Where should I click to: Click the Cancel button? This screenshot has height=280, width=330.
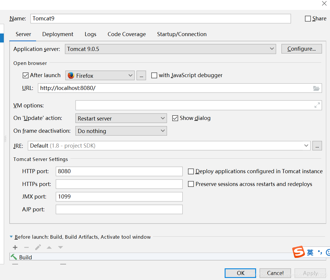275,273
